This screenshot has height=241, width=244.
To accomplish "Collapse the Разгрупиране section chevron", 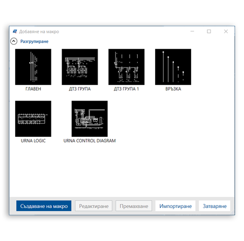I will point(14,41).
